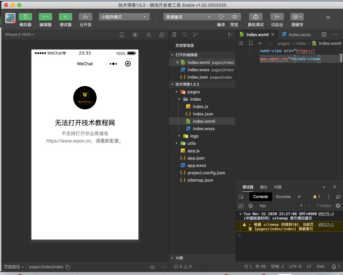Clear the console with the block icon
The image size is (343, 275).
251,206
